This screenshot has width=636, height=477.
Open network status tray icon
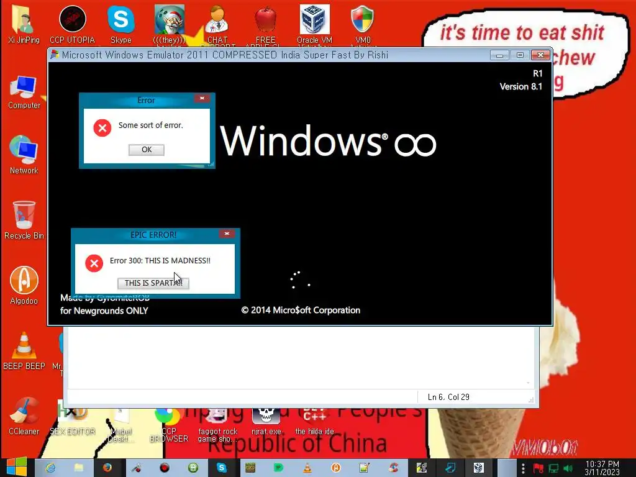point(553,468)
